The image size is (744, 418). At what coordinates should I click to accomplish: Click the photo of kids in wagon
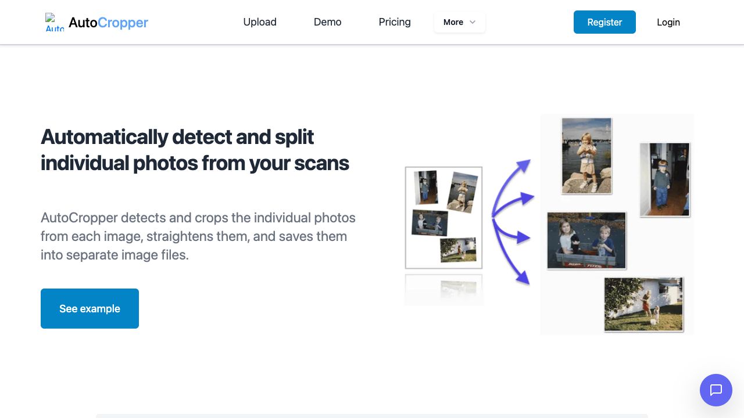point(586,240)
